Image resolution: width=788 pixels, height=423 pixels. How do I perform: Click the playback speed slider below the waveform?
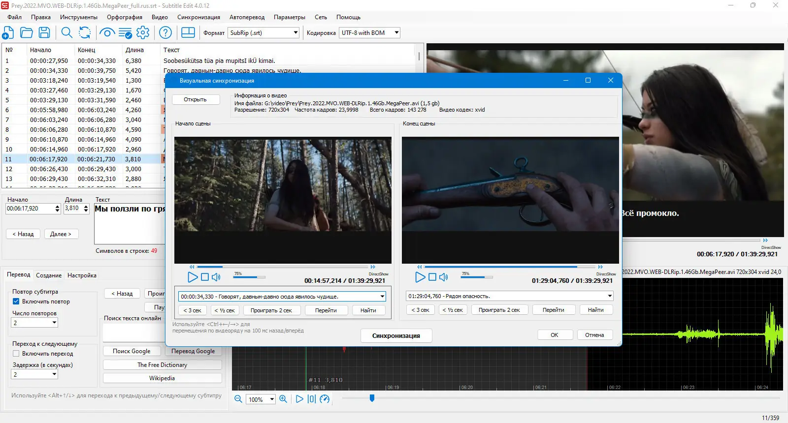561,398
